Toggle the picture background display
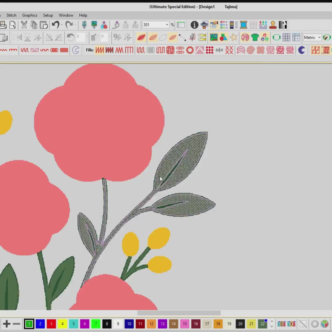The height and width of the screenshot is (332, 332). pyautogui.click(x=214, y=38)
